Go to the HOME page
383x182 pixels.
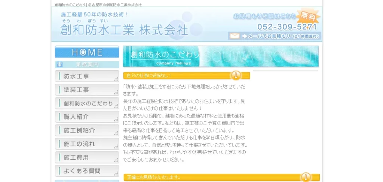pos(87,52)
